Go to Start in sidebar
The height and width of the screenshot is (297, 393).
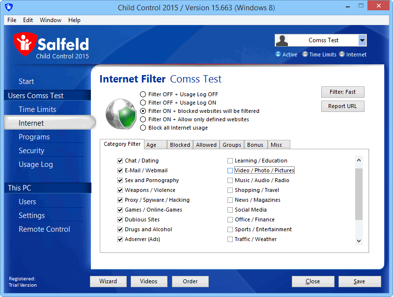(27, 81)
